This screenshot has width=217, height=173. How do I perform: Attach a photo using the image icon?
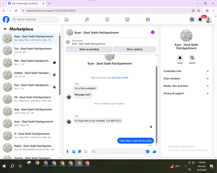pos(74,151)
